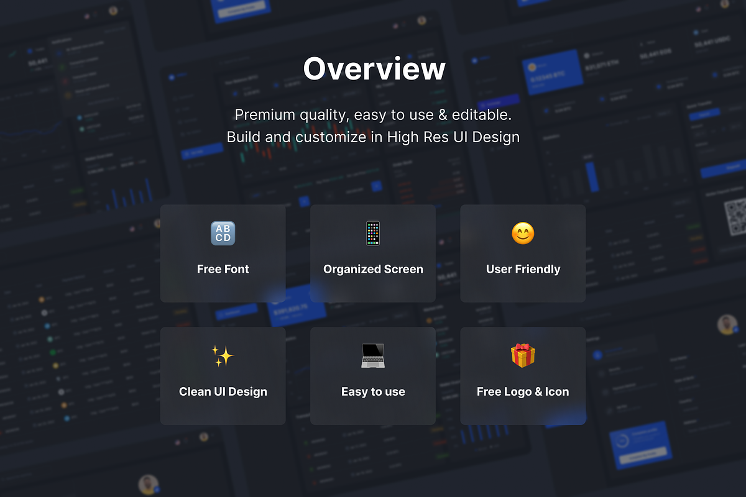Viewport: 746px width, 497px height.
Task: Select the Clean UI Design label
Action: click(x=223, y=392)
